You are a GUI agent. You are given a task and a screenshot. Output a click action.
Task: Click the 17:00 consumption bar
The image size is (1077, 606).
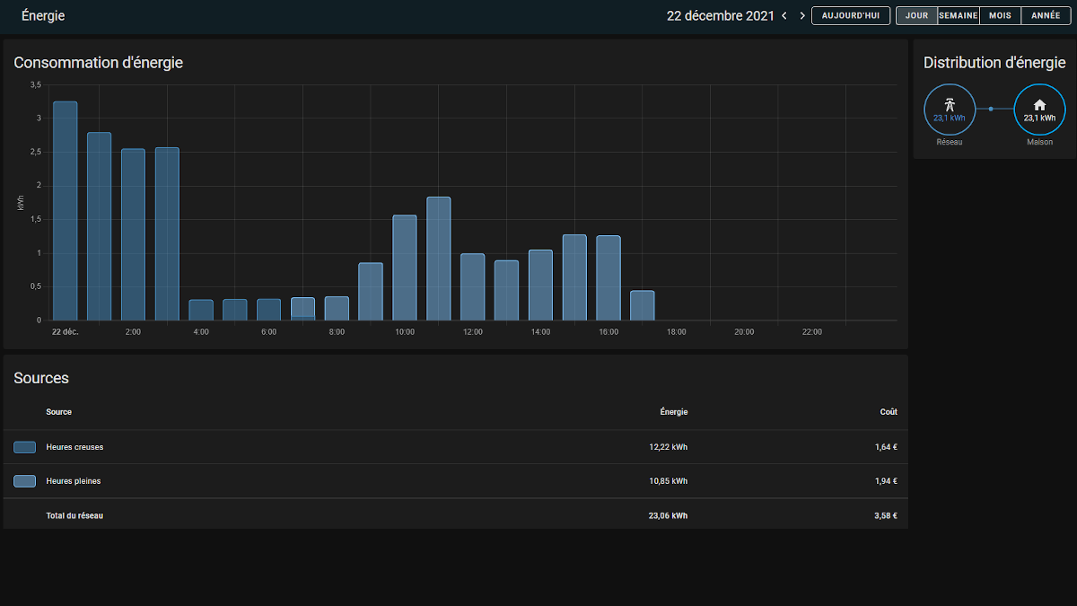pos(643,305)
